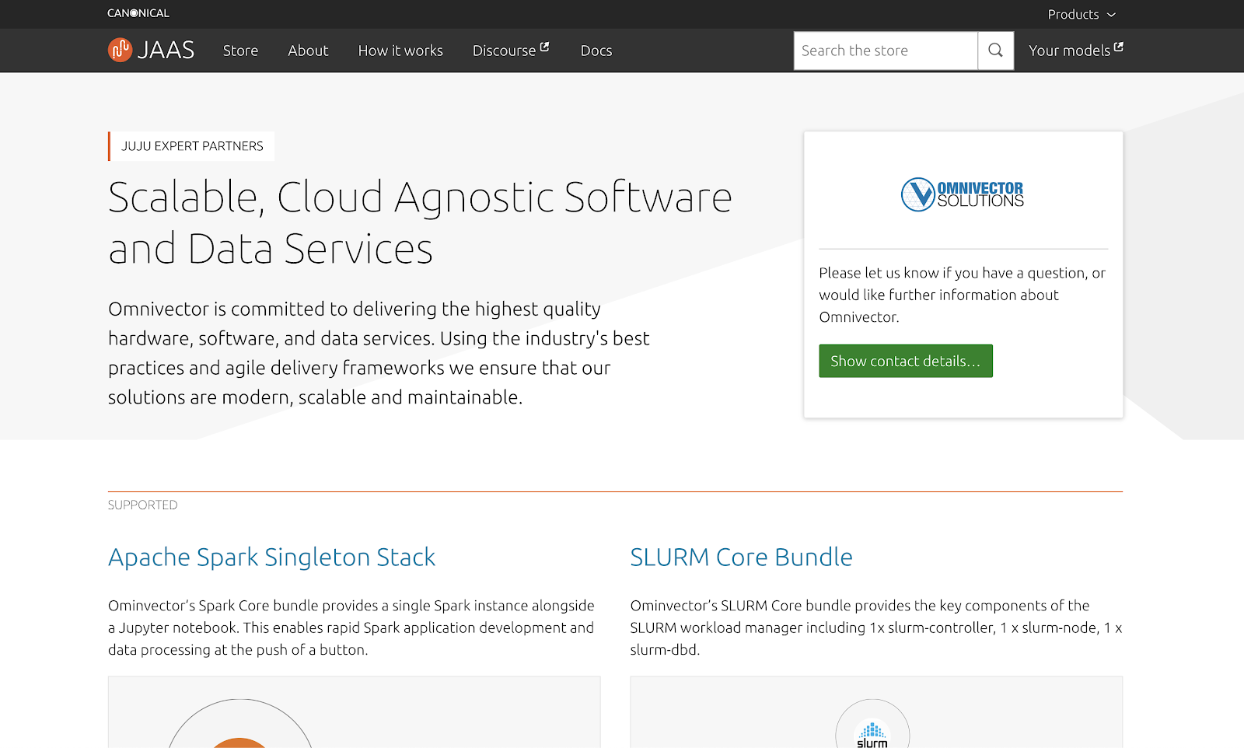Click the Omnivector Solutions logo
This screenshot has height=748, width=1244.
(x=963, y=194)
